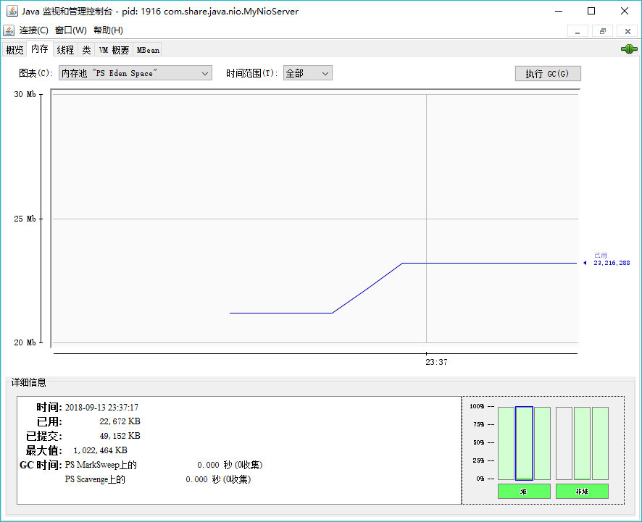Click the Java icon in title bar

[12, 11]
